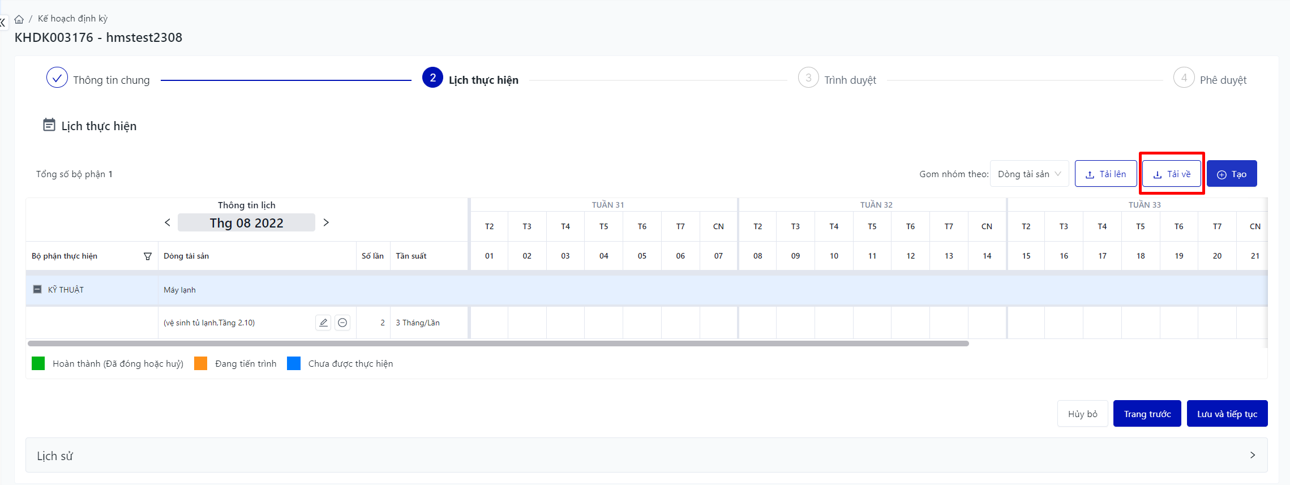The width and height of the screenshot is (1290, 485).
Task: Click the edit pencil icon in the asset row
Action: pyautogui.click(x=323, y=323)
